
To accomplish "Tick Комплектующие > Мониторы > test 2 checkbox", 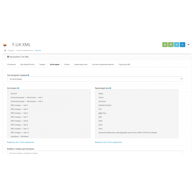I will [9, 101].
